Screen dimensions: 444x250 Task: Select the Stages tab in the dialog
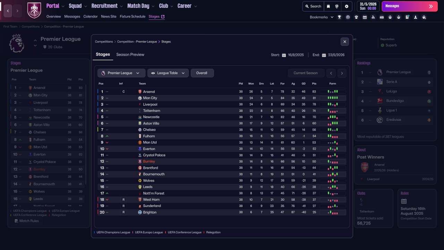103,55
